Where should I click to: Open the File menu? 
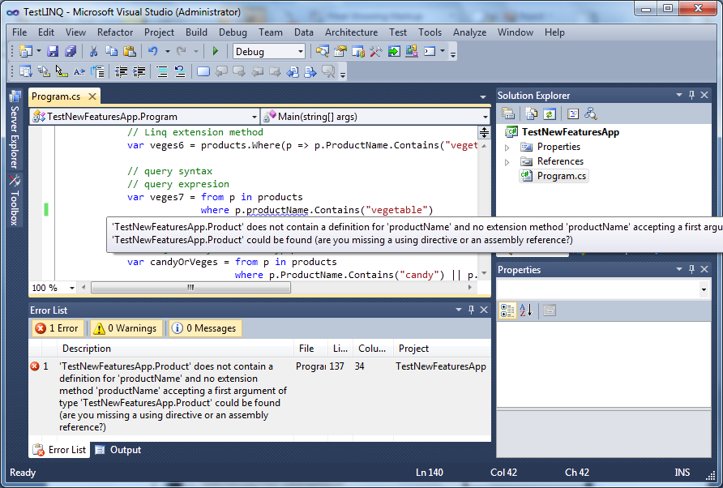pos(19,32)
